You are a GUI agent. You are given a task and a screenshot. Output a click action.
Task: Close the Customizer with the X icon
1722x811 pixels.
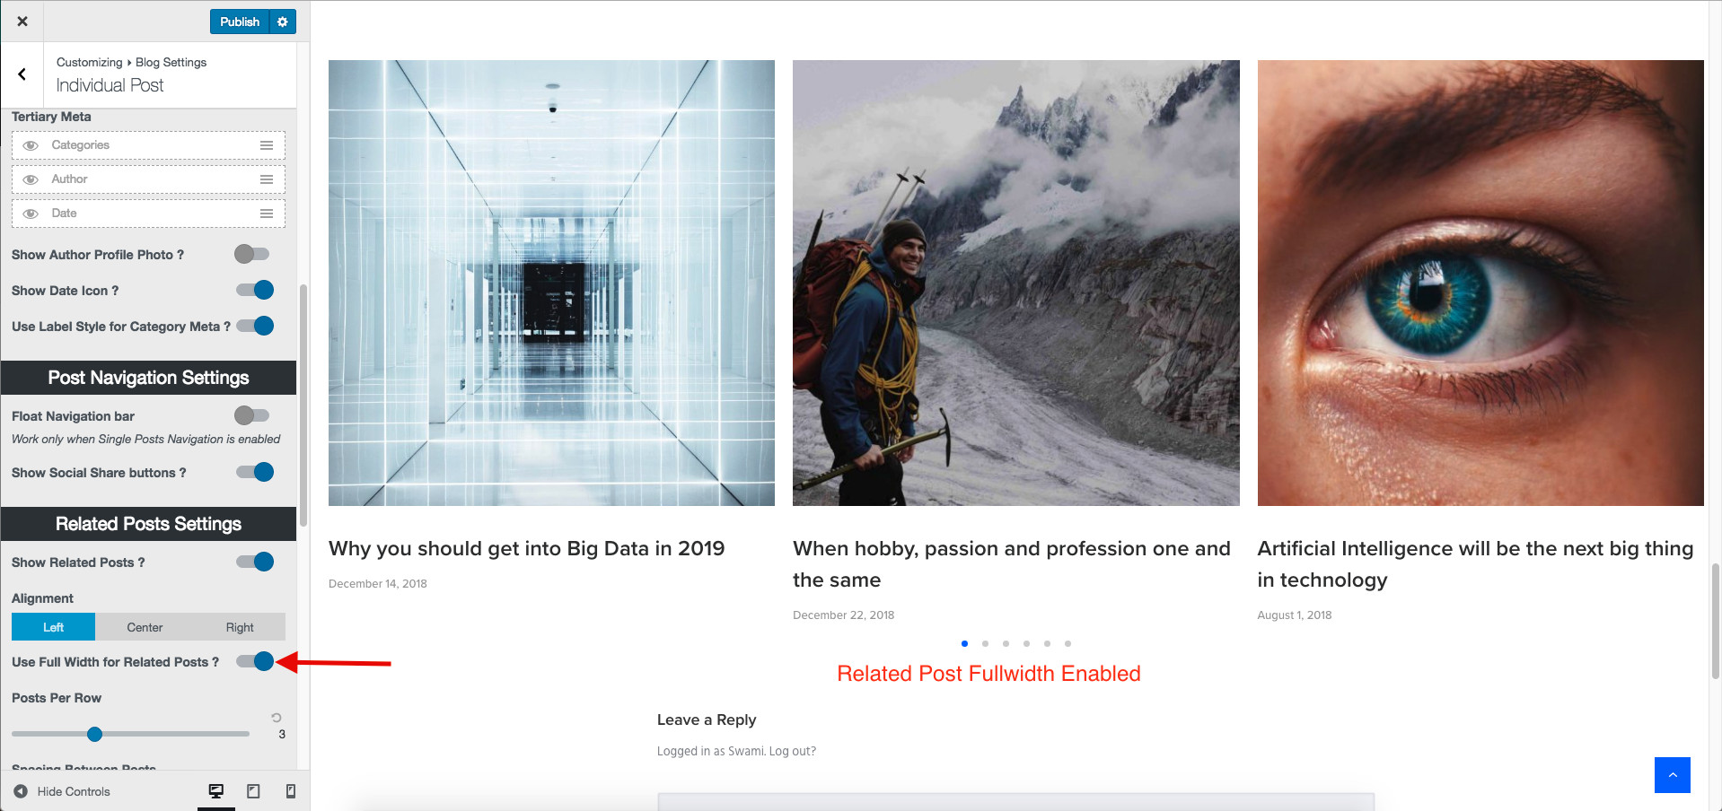(x=22, y=22)
